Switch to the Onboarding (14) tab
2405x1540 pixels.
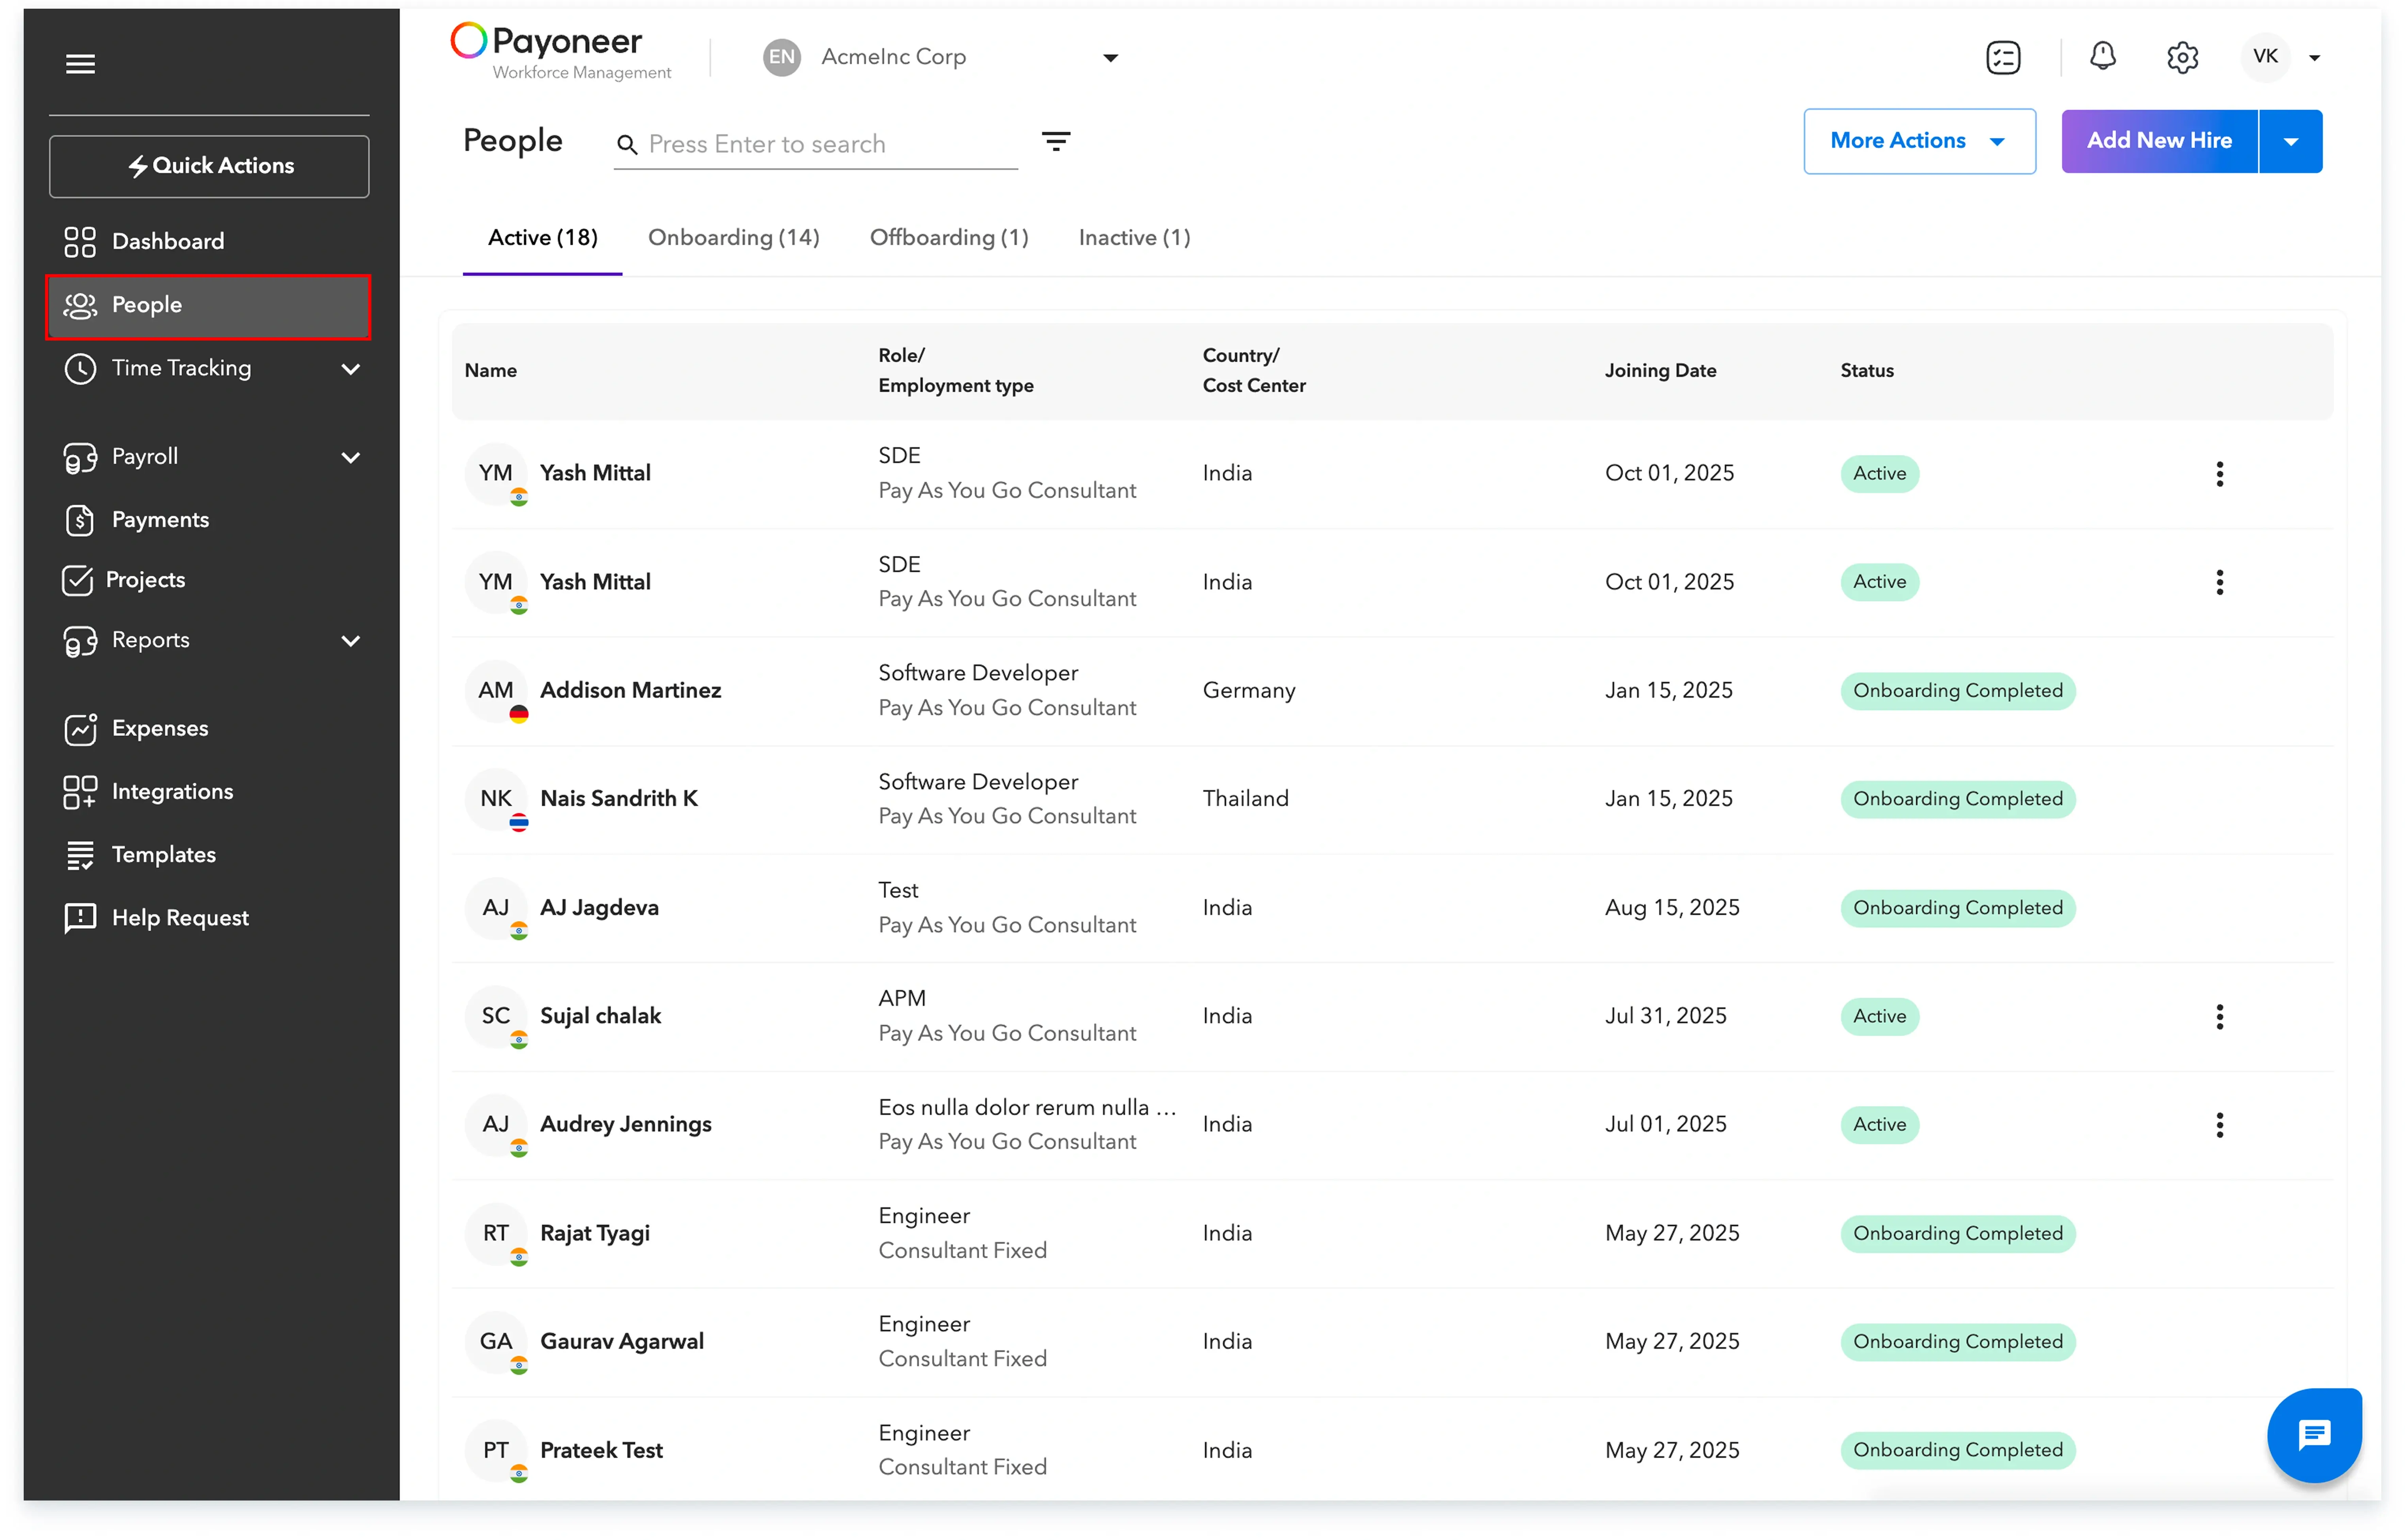pos(733,238)
